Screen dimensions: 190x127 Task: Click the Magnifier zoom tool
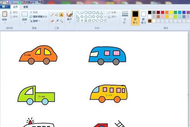[x=61, y=21]
